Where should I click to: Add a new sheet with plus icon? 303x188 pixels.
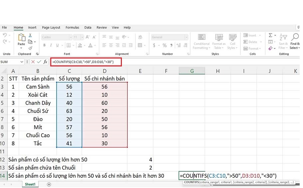(49, 185)
